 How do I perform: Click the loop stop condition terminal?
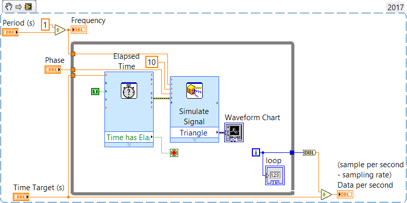point(174,153)
